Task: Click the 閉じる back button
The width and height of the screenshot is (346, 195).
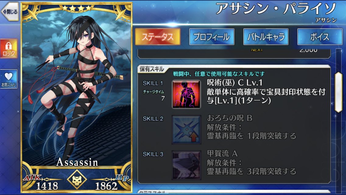Action: [x=10, y=12]
